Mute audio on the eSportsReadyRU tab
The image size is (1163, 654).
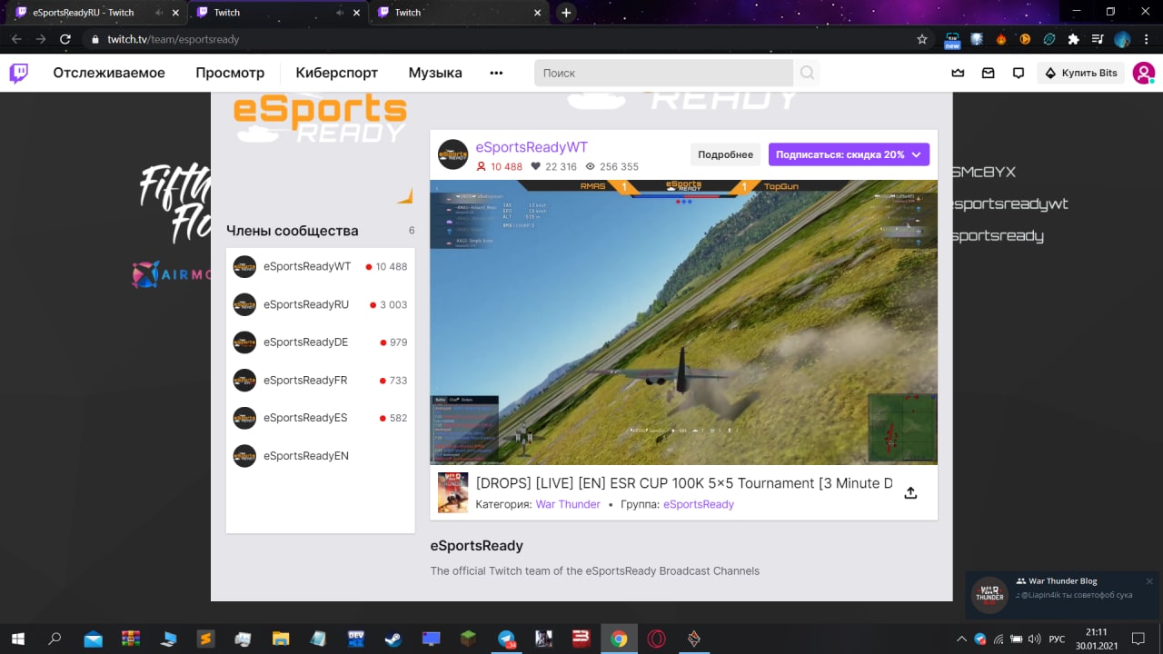tap(160, 13)
